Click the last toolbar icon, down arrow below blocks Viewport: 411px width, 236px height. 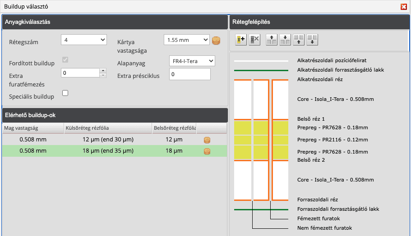coord(313,40)
